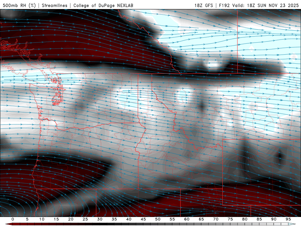The image size is (301, 226).
Task: Click the '10' value on the color scale
Action: (42, 219)
